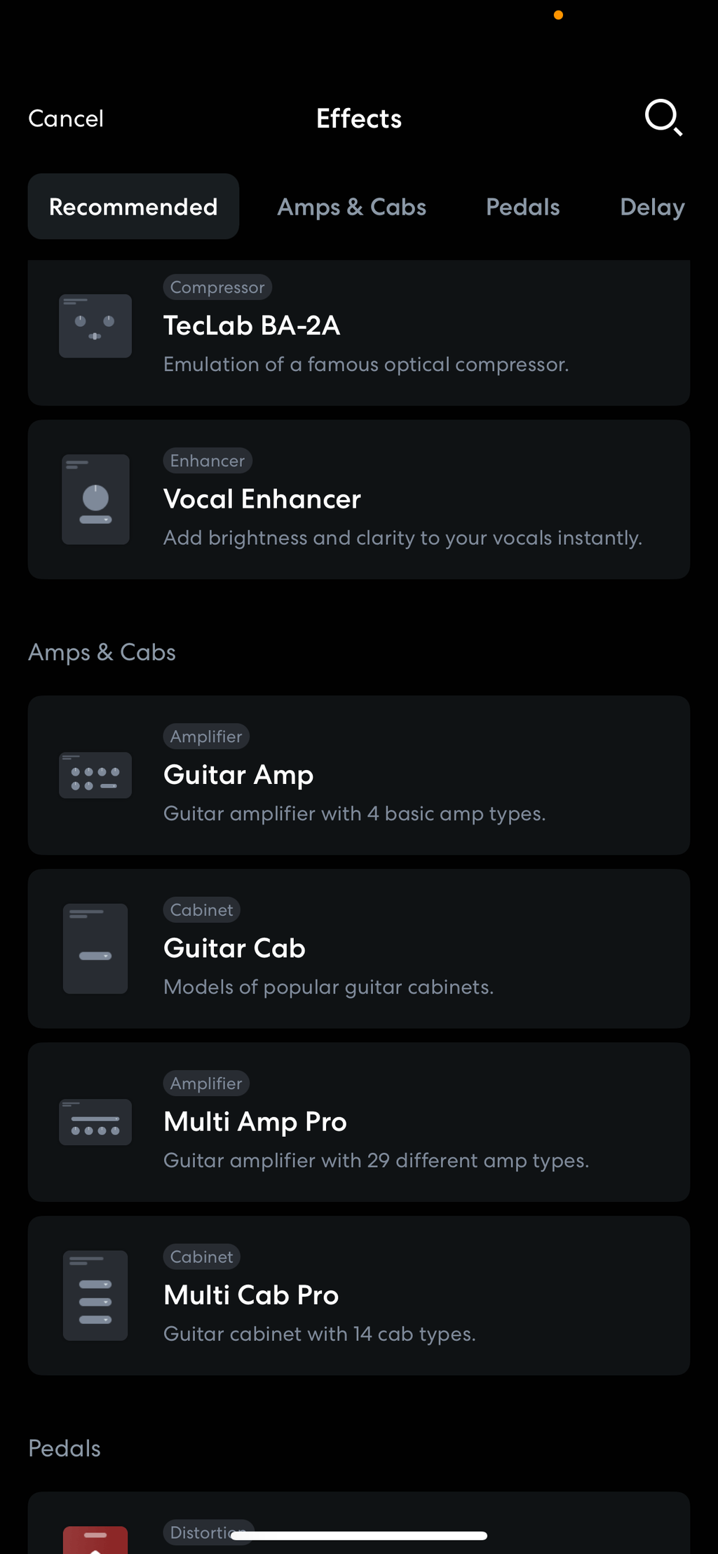Tap the red Distortion pedal icon

pos(95,1539)
